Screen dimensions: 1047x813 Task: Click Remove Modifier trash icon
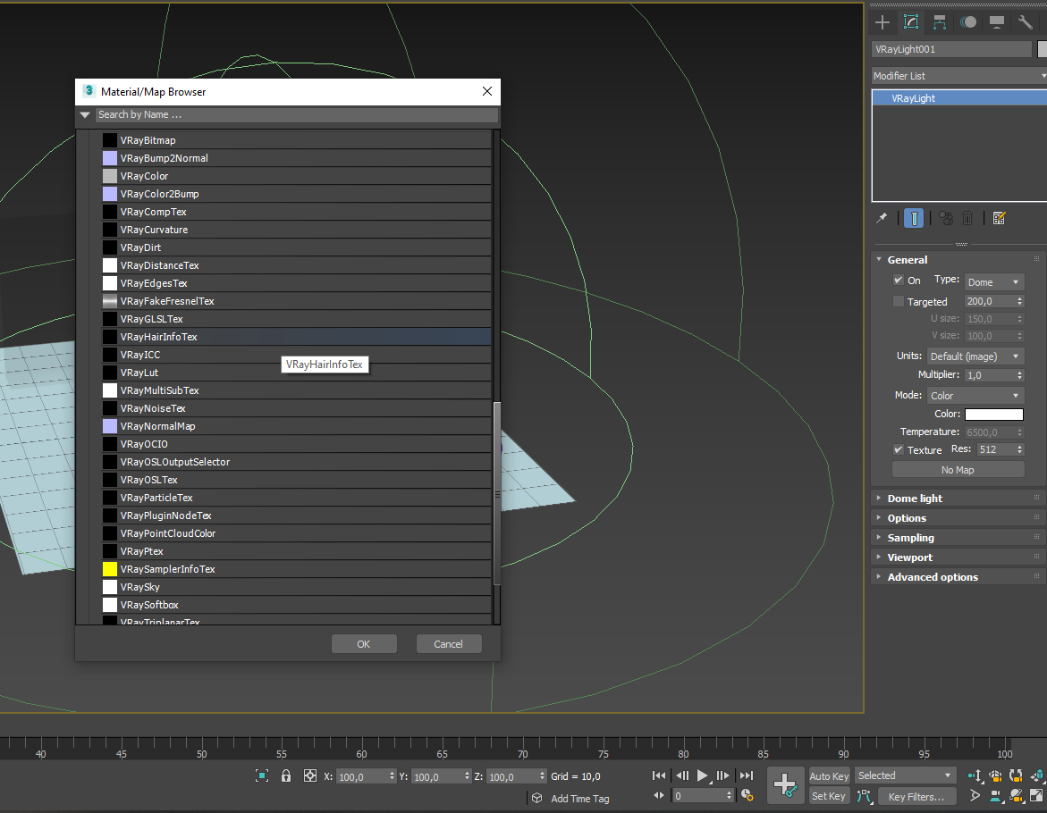(x=967, y=218)
